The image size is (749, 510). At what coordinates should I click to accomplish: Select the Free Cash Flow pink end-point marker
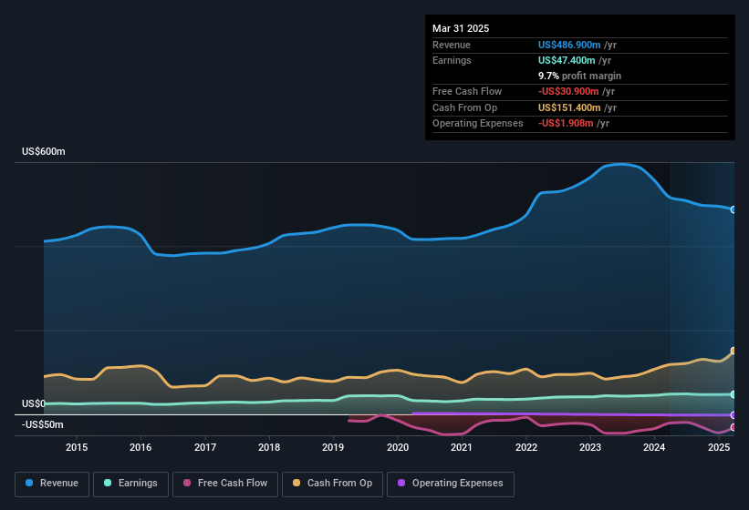733,427
